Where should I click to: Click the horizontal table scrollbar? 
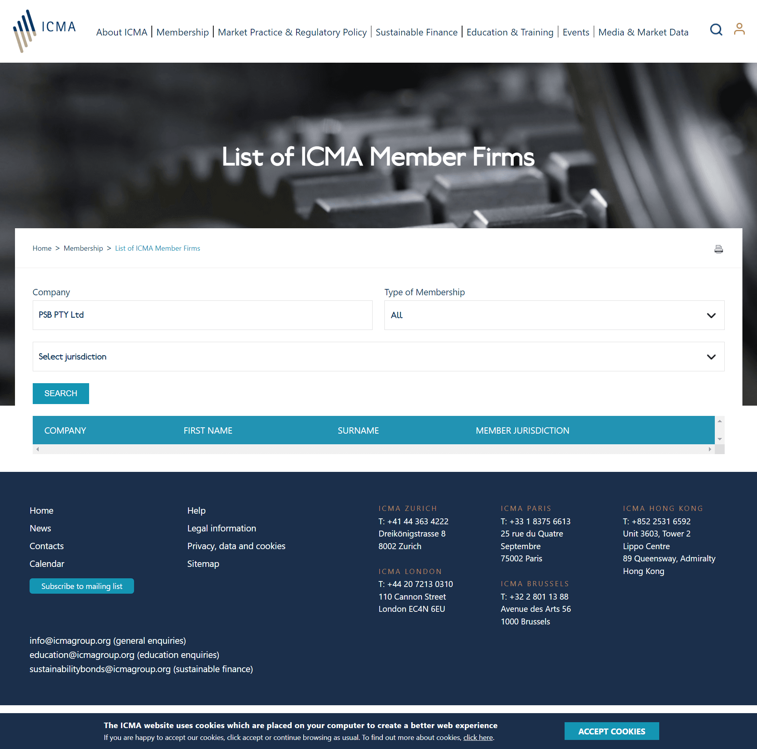pos(373,449)
